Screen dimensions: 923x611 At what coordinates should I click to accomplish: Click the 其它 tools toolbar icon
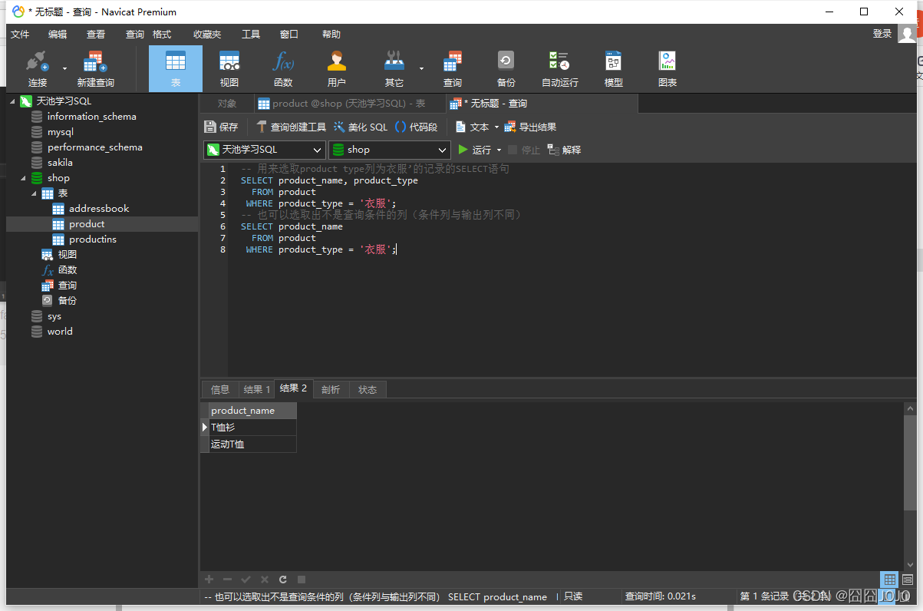tap(394, 69)
